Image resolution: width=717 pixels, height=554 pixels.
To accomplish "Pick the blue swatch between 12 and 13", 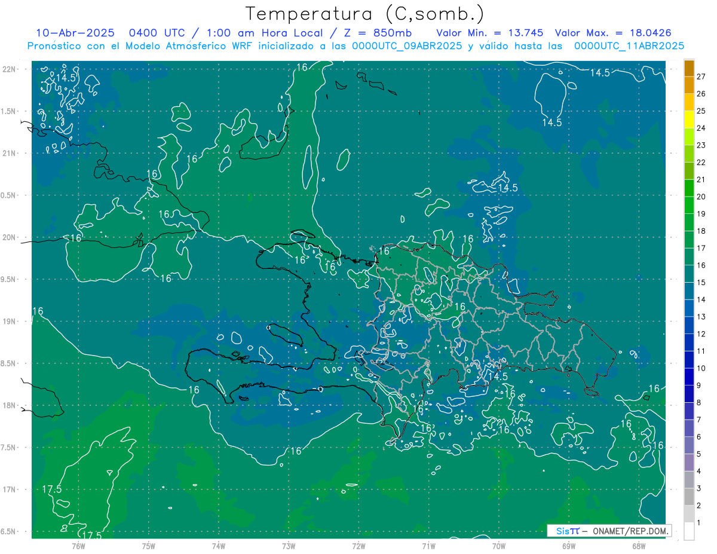I will click(x=689, y=325).
